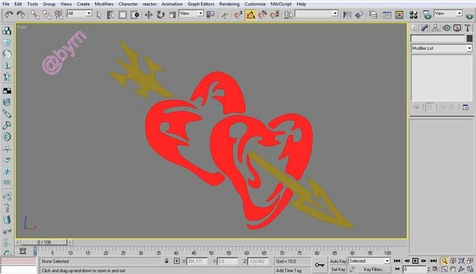Click the object name input field
Viewport: 476px width, 274px height.
pos(438,38)
